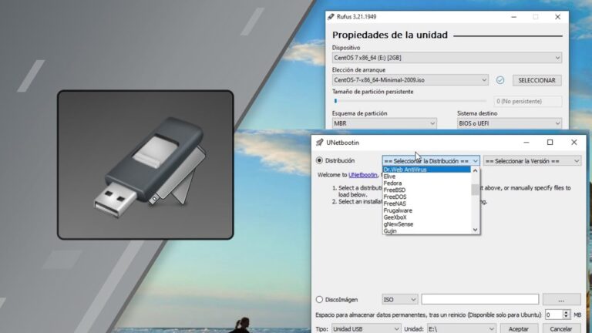Viewport: 592px width, 333px height.
Task: Increase persistent space with the up arrow
Action: (566, 312)
